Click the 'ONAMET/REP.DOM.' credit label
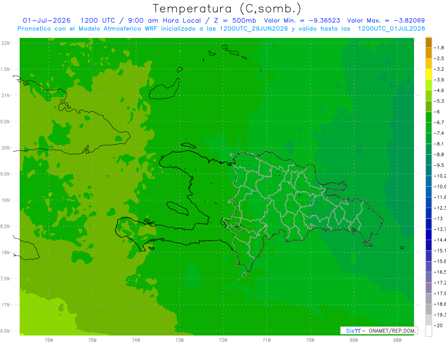The width and height of the screenshot is (446, 345). point(391,330)
